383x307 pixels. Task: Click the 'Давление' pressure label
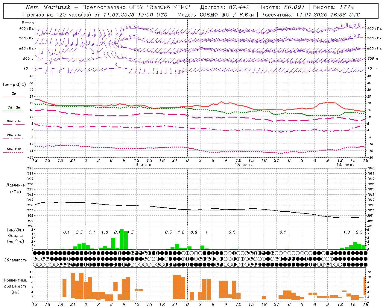pos(16,185)
